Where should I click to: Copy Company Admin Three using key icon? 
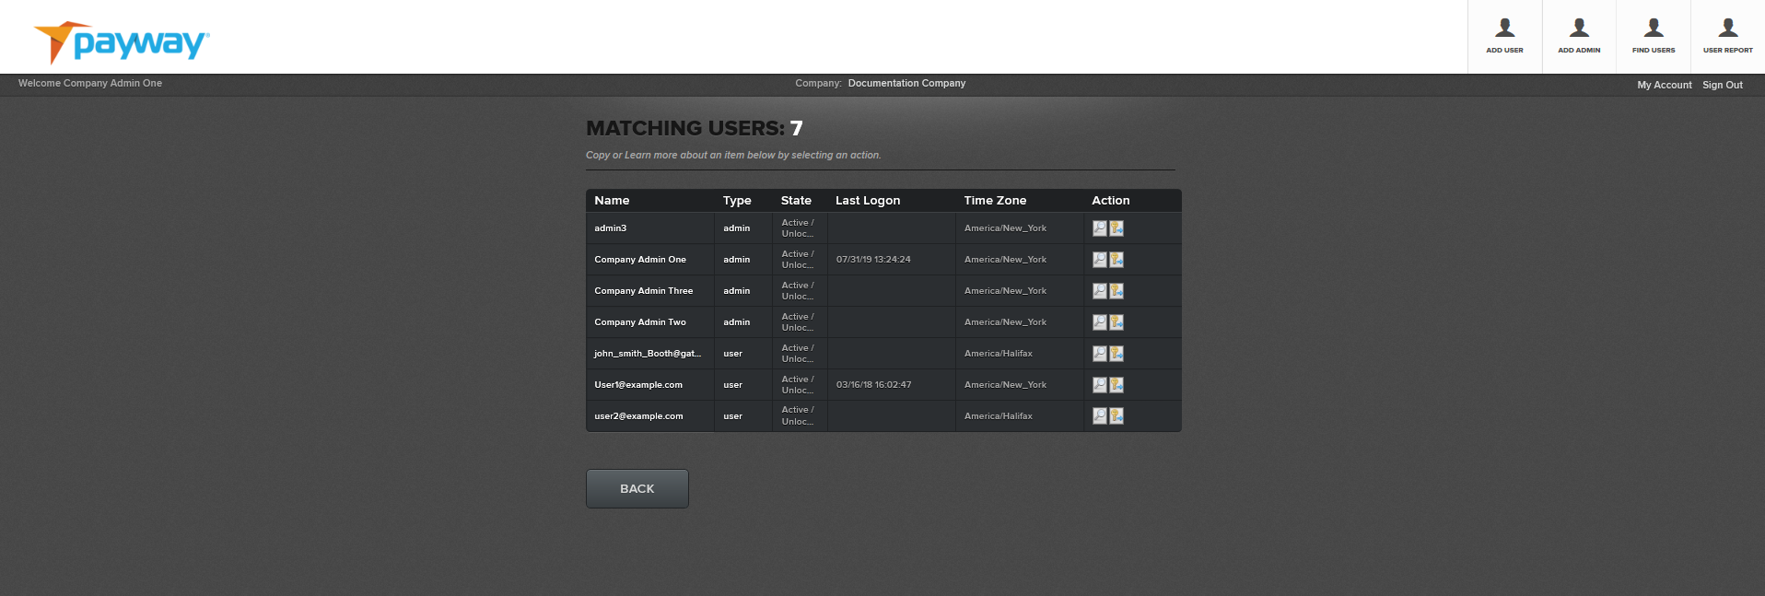[1116, 291]
